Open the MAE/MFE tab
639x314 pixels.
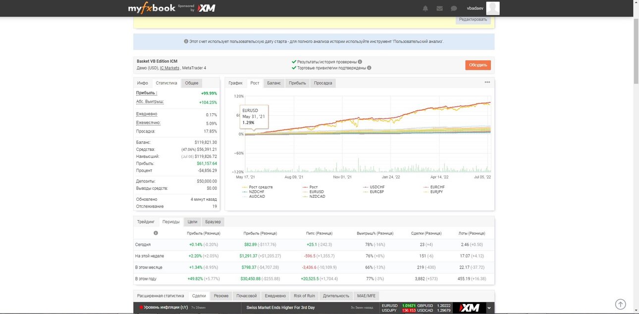tap(367, 296)
